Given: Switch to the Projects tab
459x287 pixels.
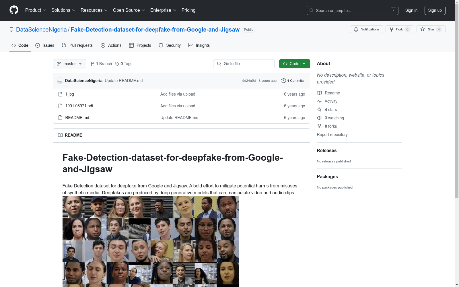Looking at the screenshot, I should 140,45.
